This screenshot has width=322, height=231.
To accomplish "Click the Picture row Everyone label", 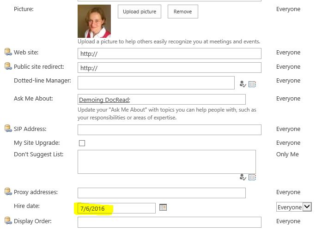I will click(x=288, y=9).
